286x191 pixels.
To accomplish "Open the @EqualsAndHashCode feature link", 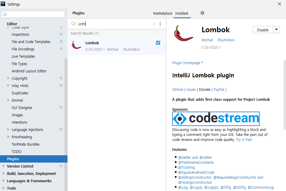I will [196, 173].
